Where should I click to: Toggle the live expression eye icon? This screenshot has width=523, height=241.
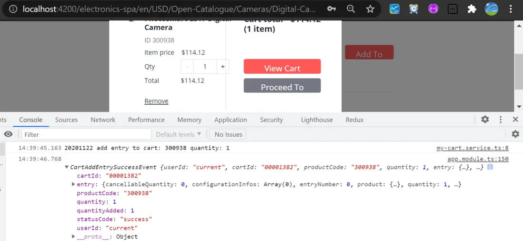(8, 134)
